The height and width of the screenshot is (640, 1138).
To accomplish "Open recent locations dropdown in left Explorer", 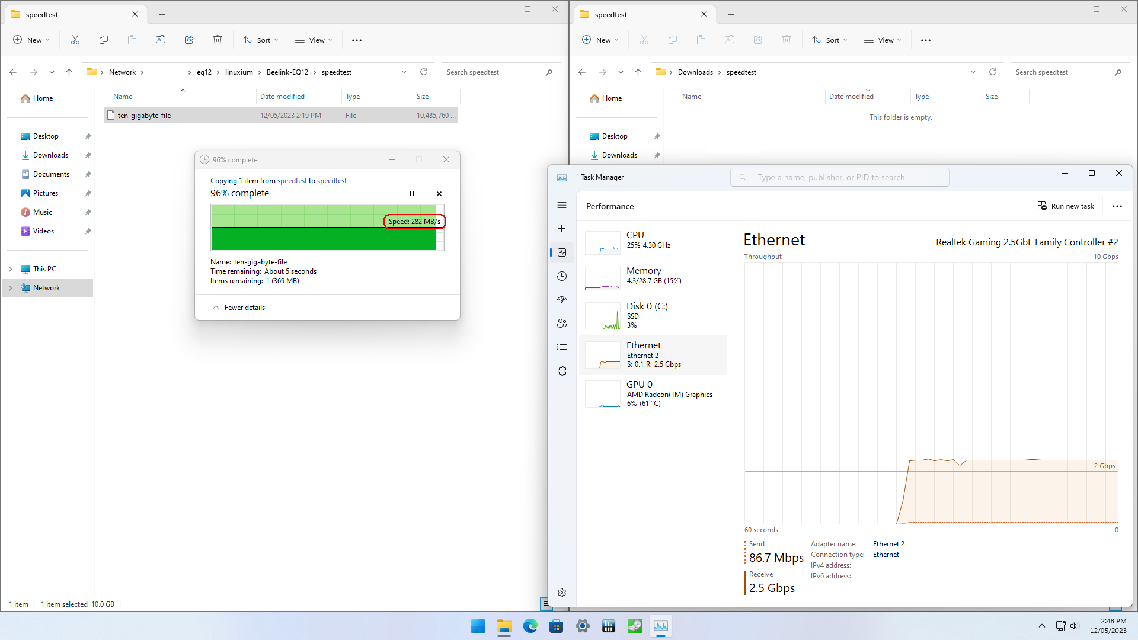I will [52, 72].
